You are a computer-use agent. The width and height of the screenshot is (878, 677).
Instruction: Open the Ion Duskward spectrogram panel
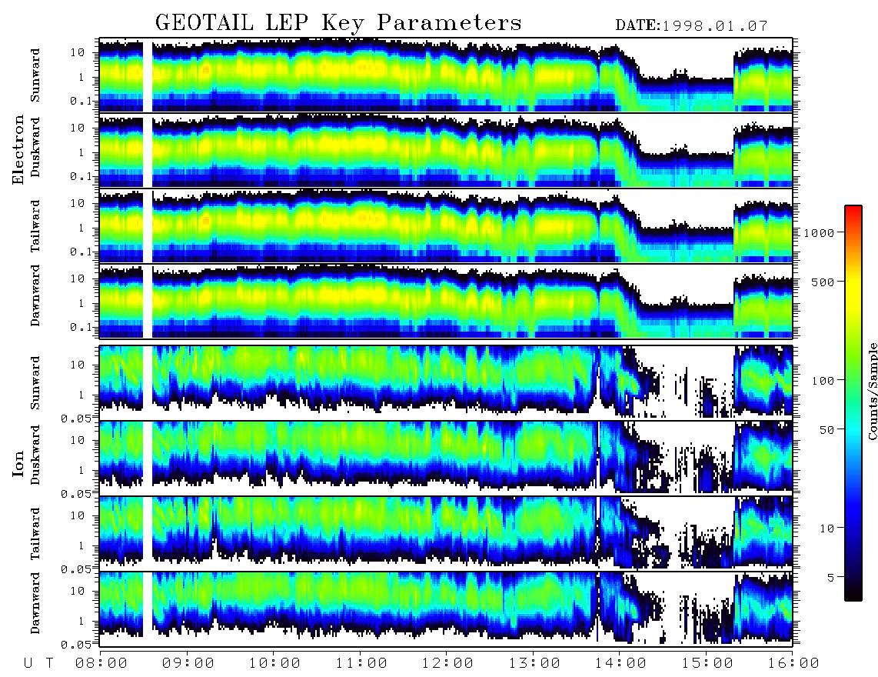coord(446,458)
